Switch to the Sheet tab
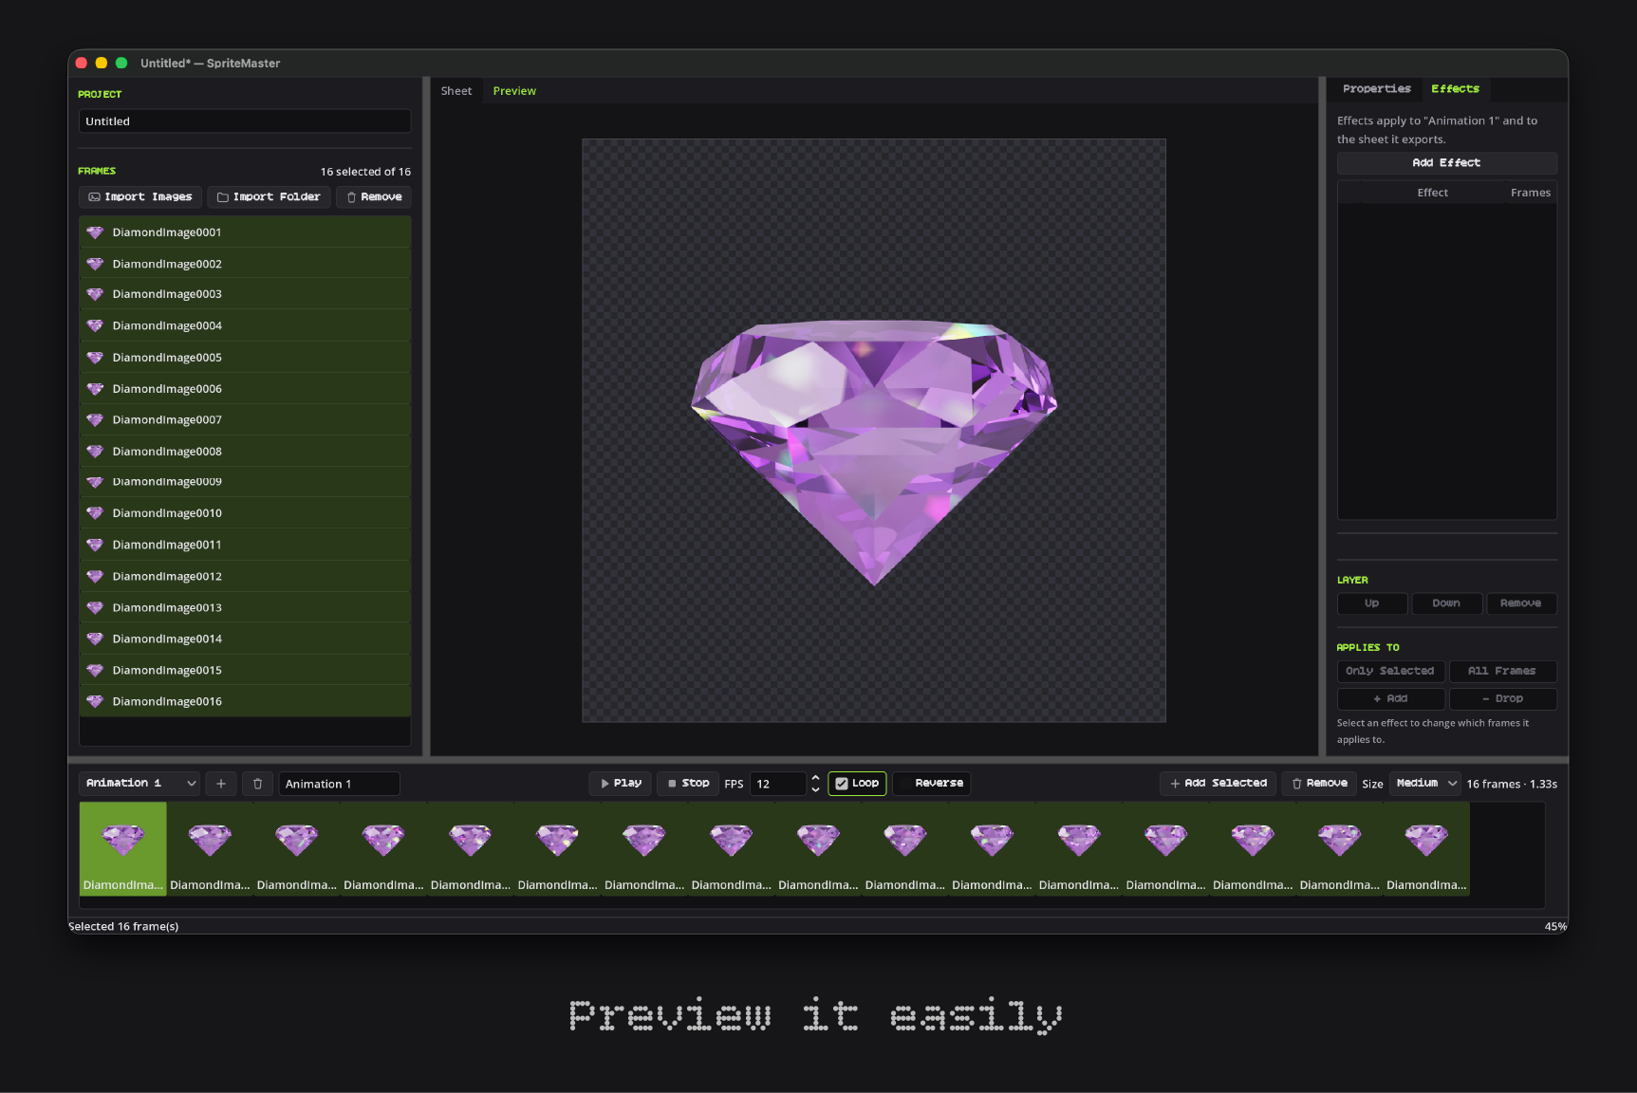The image size is (1637, 1093). [x=456, y=91]
